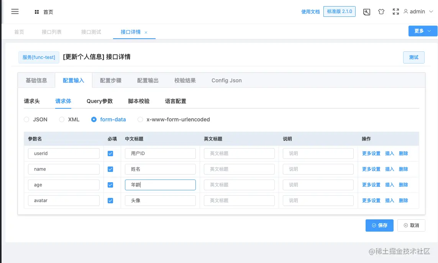Expand the 更多 dropdown button
This screenshot has height=263, width=438.
(423, 31)
